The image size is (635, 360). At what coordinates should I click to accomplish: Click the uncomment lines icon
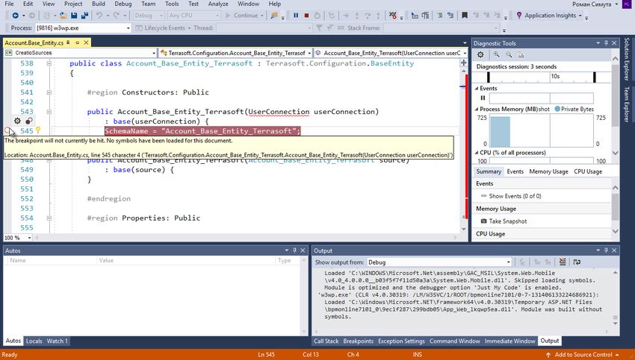(x=450, y=16)
